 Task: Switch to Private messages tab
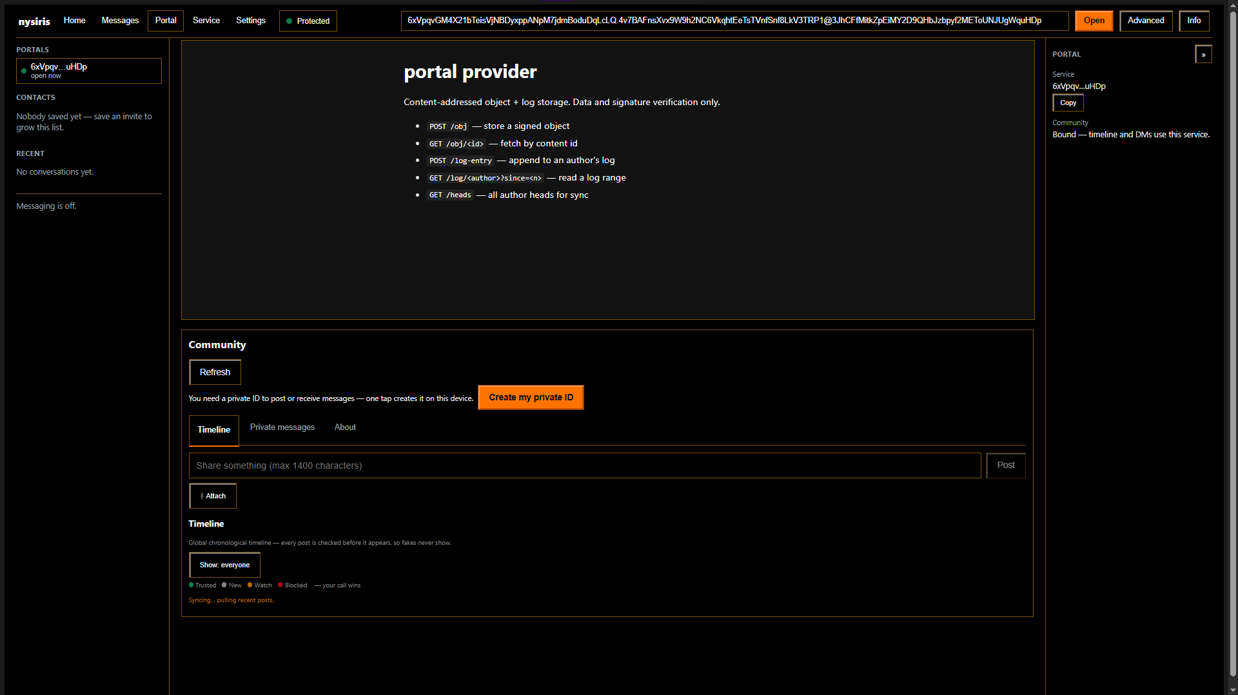pos(282,427)
